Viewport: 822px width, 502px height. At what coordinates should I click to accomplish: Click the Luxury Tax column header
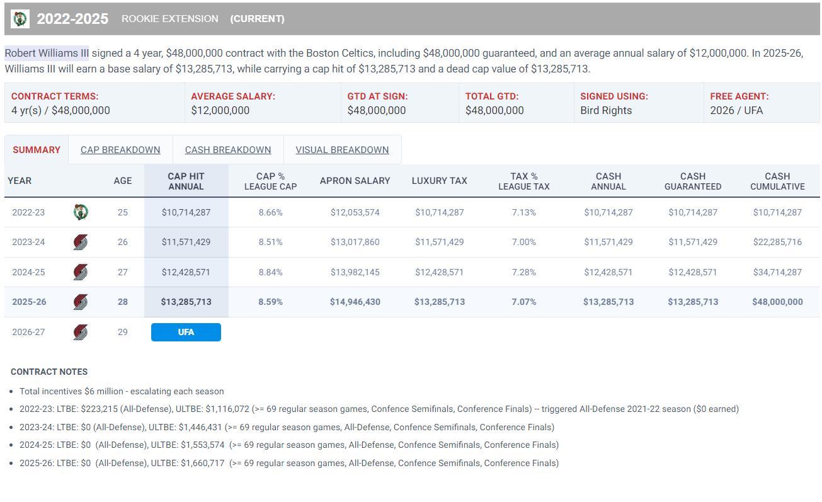point(439,181)
